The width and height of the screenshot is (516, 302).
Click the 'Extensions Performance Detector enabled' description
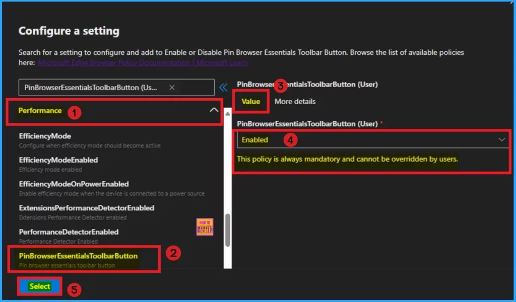73,217
